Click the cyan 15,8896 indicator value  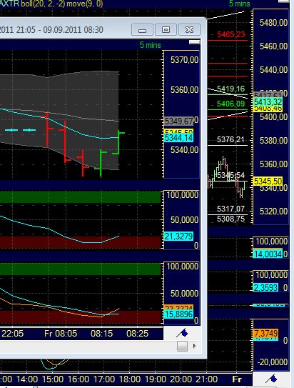179,314
